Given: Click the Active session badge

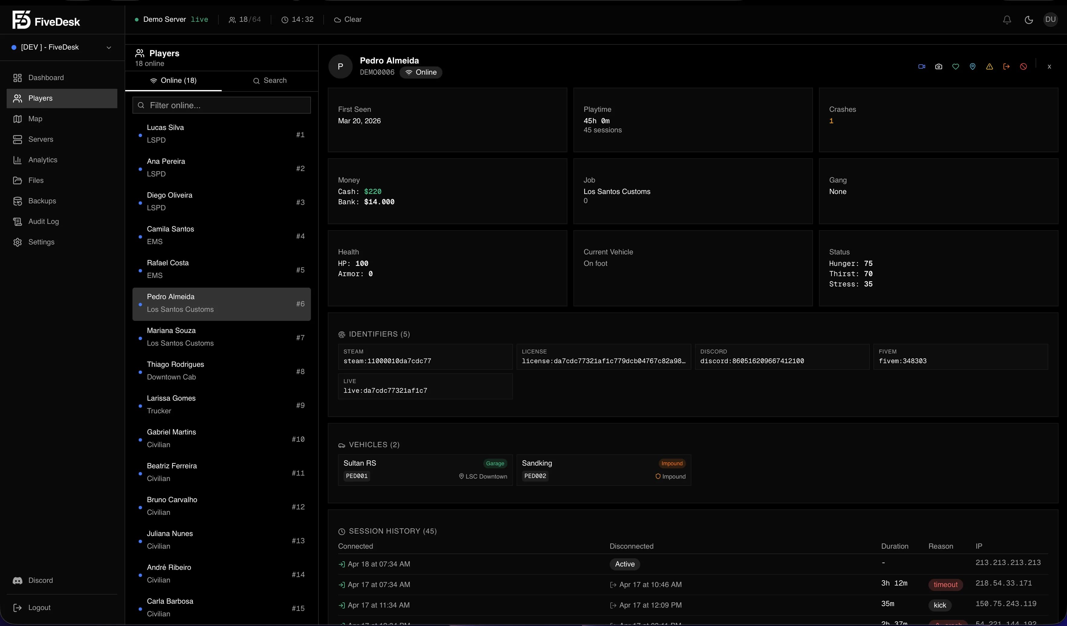Looking at the screenshot, I should point(625,564).
